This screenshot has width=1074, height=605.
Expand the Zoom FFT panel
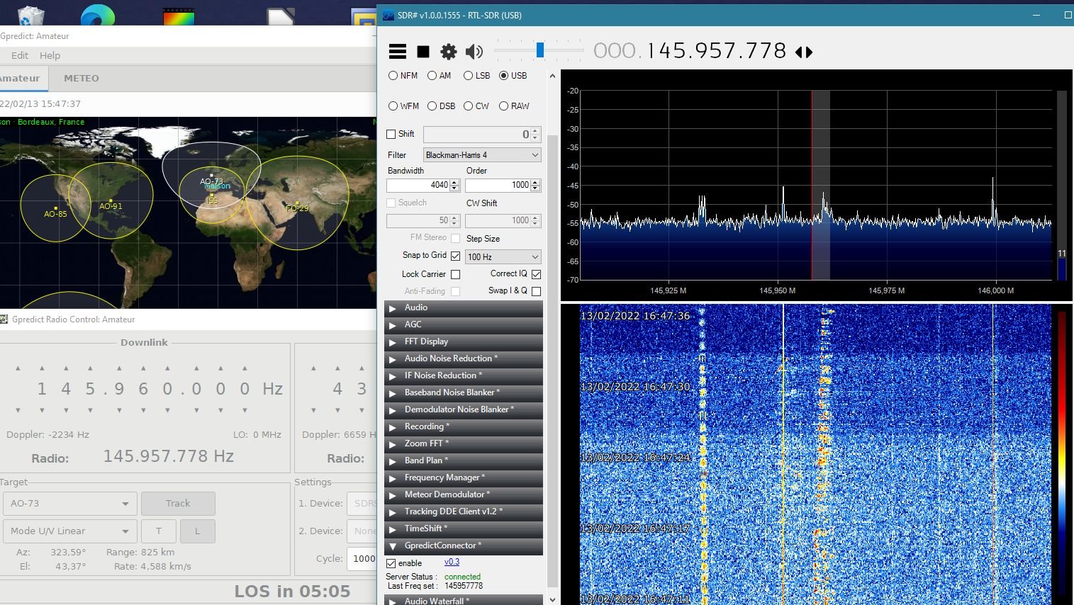pyautogui.click(x=464, y=444)
